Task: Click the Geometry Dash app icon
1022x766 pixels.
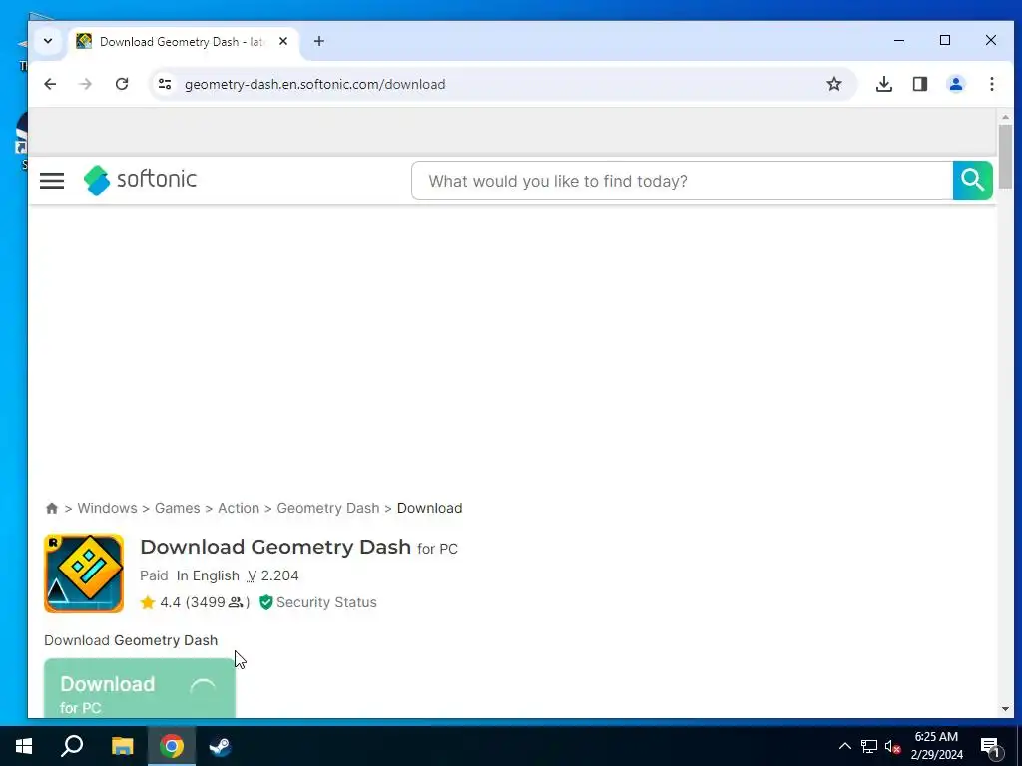Action: (84, 574)
